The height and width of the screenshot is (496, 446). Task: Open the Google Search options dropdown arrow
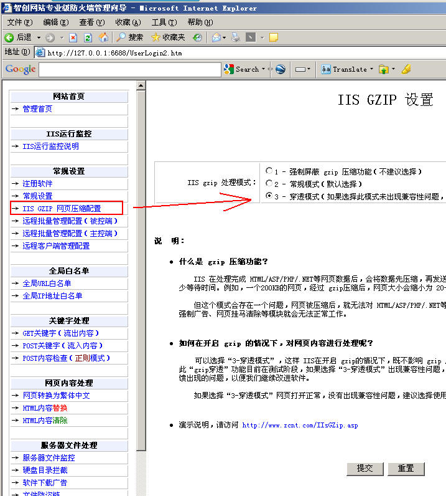263,69
